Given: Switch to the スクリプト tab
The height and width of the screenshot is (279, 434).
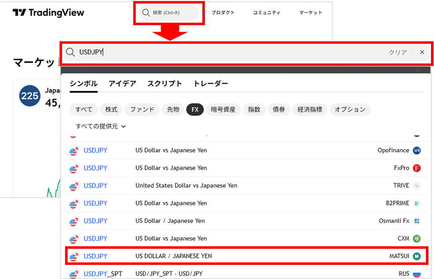Looking at the screenshot, I should (165, 84).
